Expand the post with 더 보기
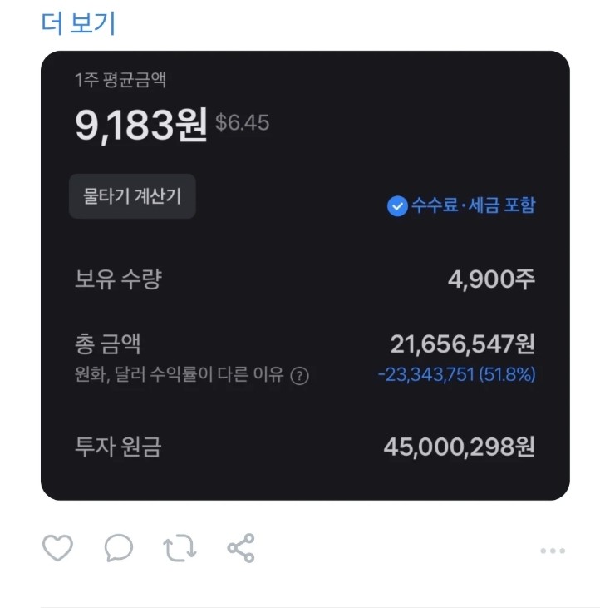 pyautogui.click(x=78, y=22)
